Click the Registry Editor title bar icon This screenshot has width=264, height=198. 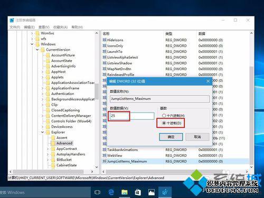tap(12, 20)
